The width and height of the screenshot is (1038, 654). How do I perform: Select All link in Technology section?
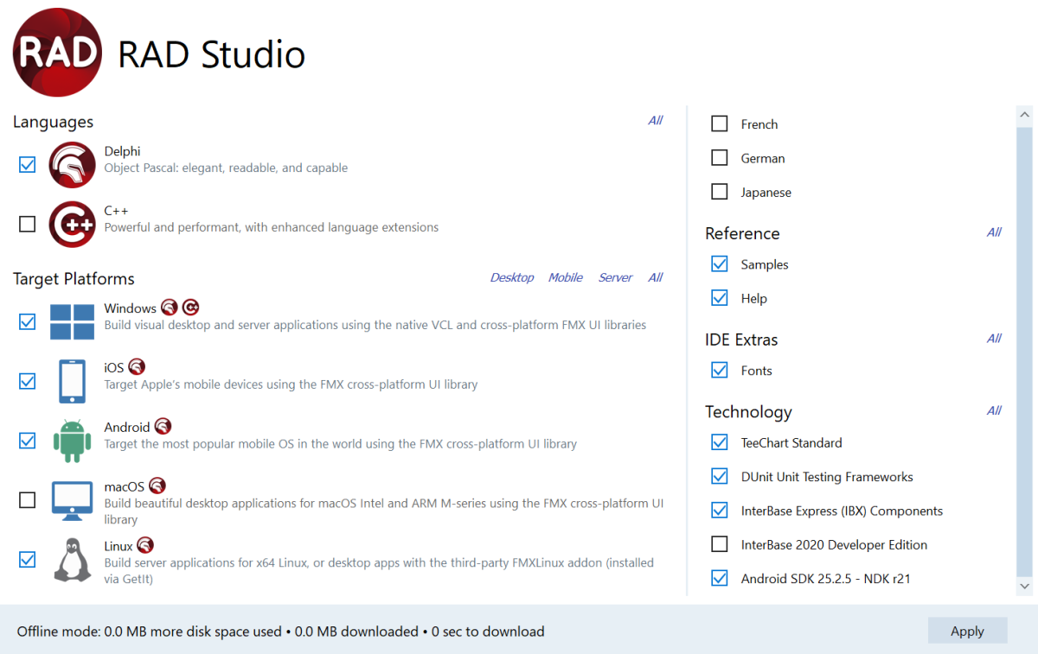(995, 410)
